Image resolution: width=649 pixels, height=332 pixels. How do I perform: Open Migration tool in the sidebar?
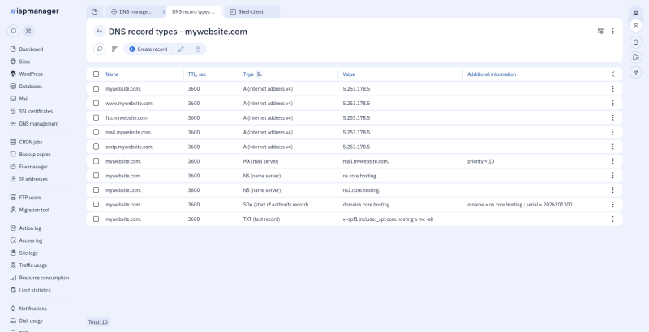(30, 210)
